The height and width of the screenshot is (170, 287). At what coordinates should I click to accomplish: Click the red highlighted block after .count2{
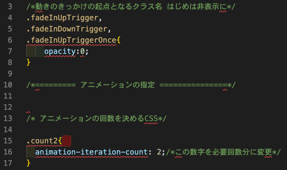point(67,141)
